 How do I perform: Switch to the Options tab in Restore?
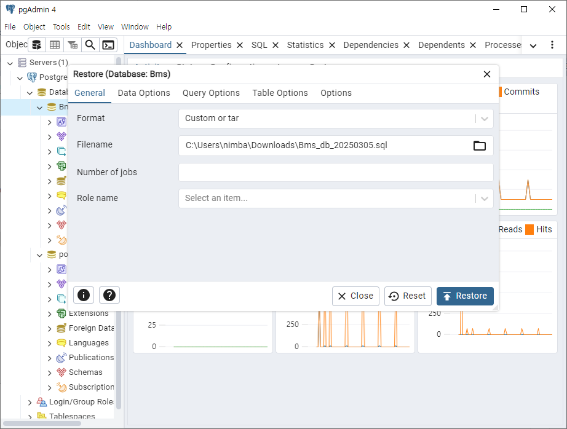click(336, 93)
